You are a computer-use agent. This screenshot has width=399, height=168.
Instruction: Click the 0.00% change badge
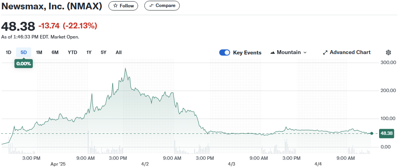pos(24,64)
